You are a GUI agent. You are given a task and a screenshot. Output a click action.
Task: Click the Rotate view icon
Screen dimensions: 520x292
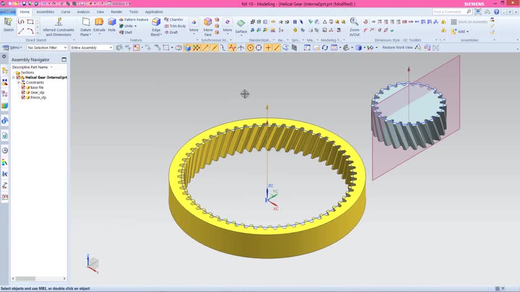(x=325, y=47)
